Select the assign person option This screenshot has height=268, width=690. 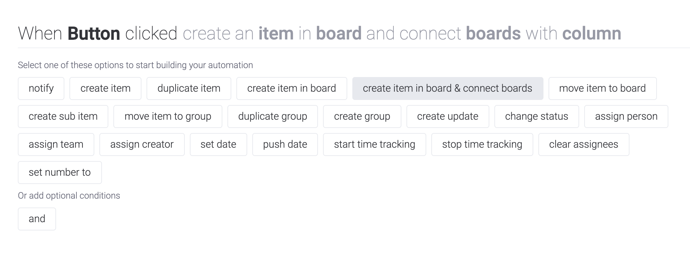(626, 116)
